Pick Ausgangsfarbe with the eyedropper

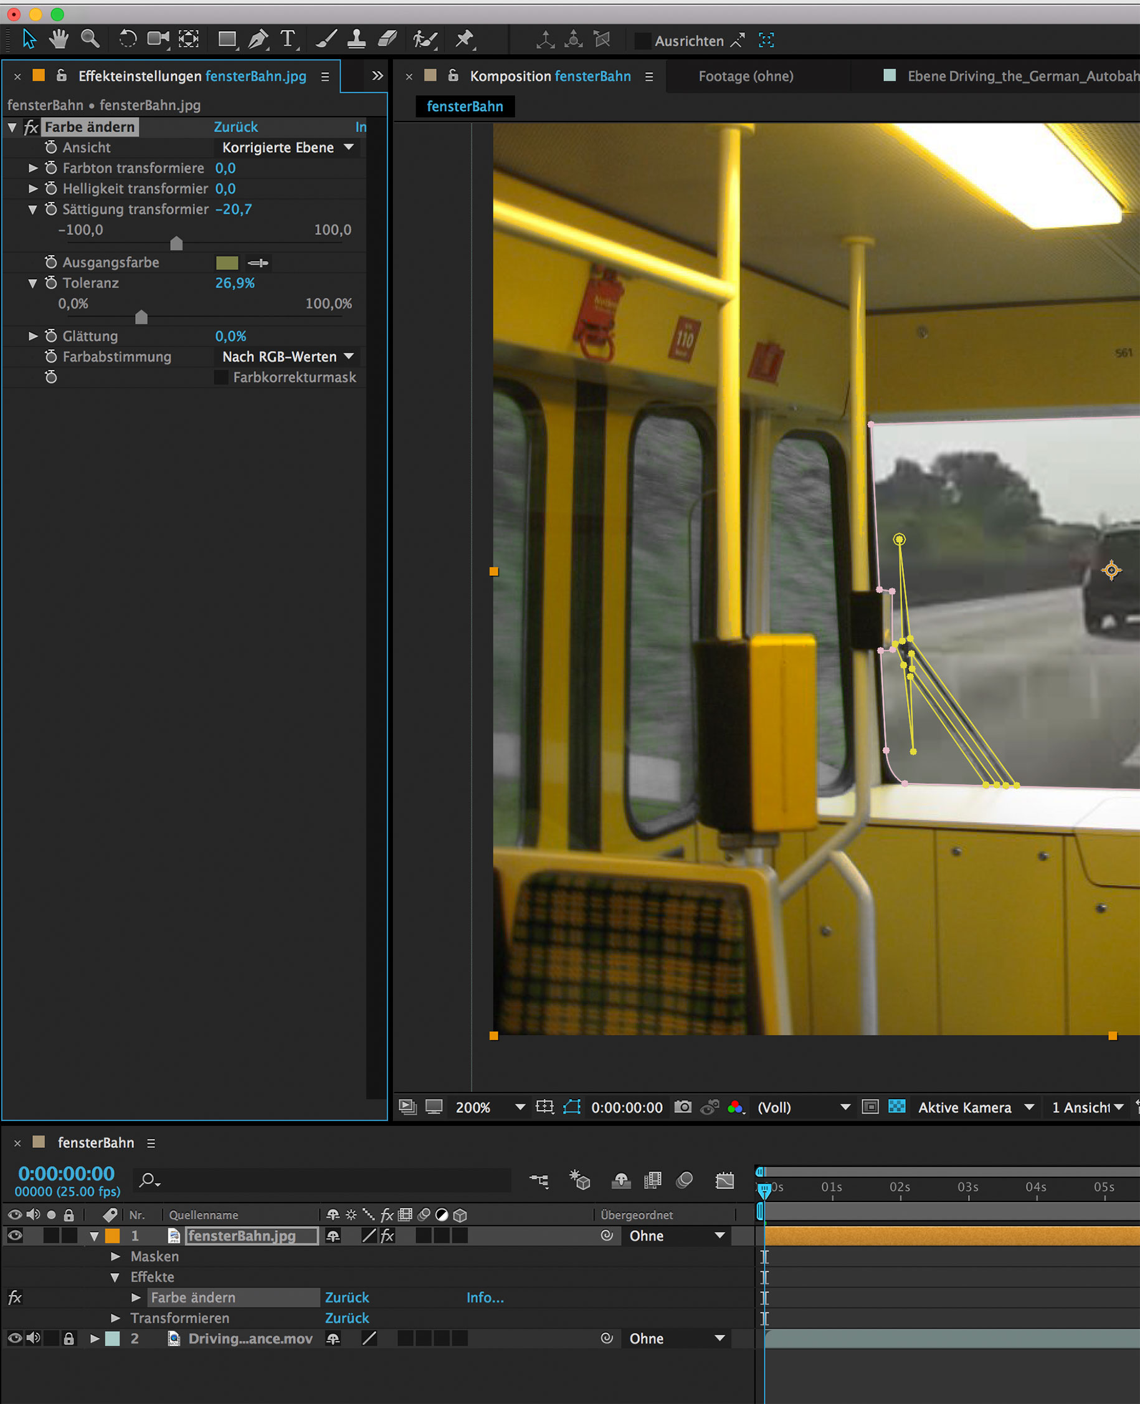click(x=258, y=263)
